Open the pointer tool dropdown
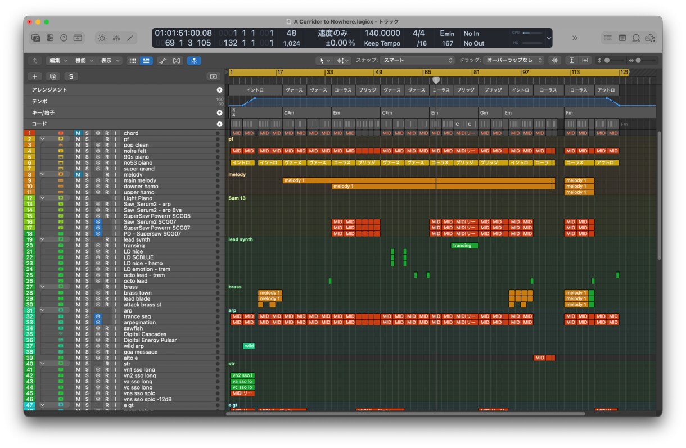 (324, 61)
